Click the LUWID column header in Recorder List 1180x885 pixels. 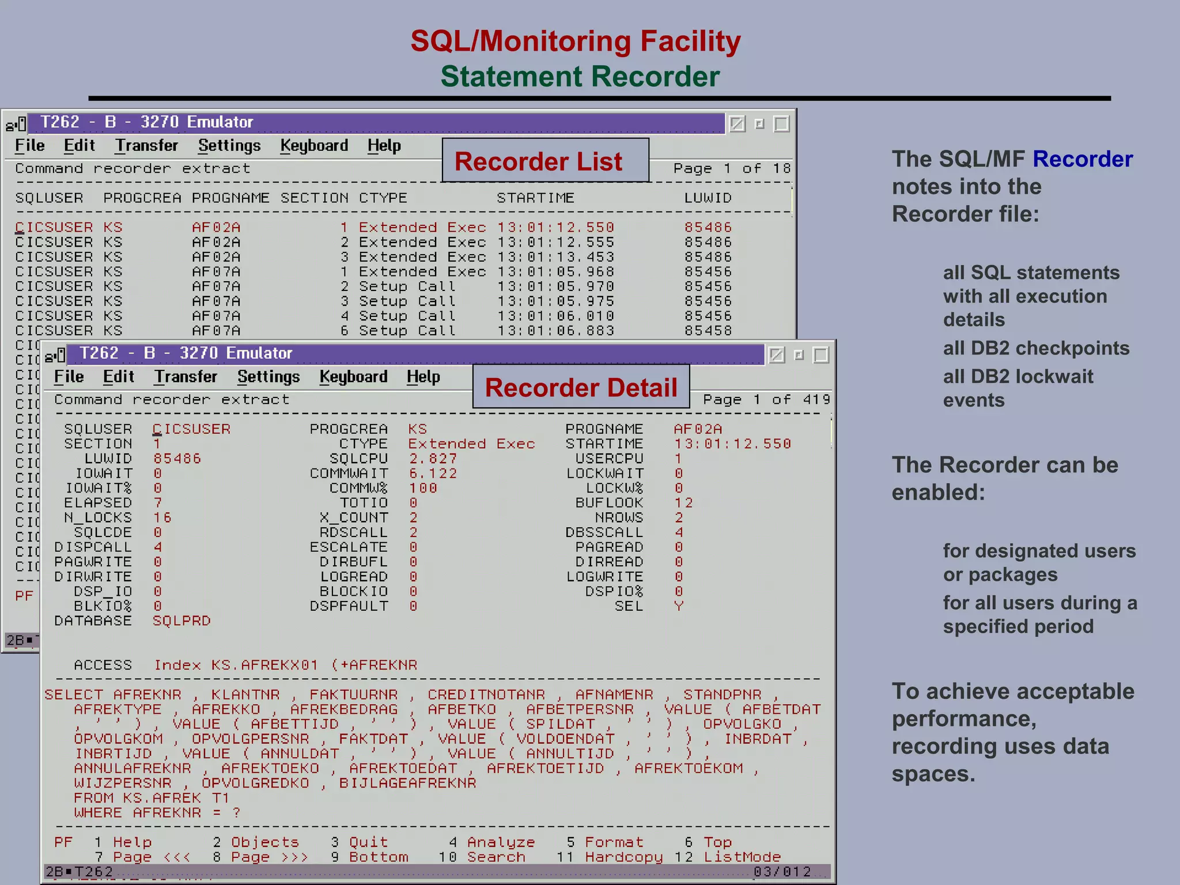coord(708,198)
